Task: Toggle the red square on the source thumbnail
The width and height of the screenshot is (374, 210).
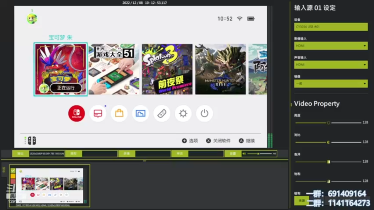Action: tap(13, 181)
